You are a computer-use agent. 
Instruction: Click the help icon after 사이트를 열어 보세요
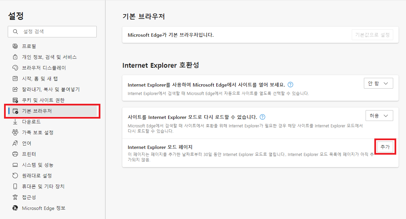coord(290,85)
